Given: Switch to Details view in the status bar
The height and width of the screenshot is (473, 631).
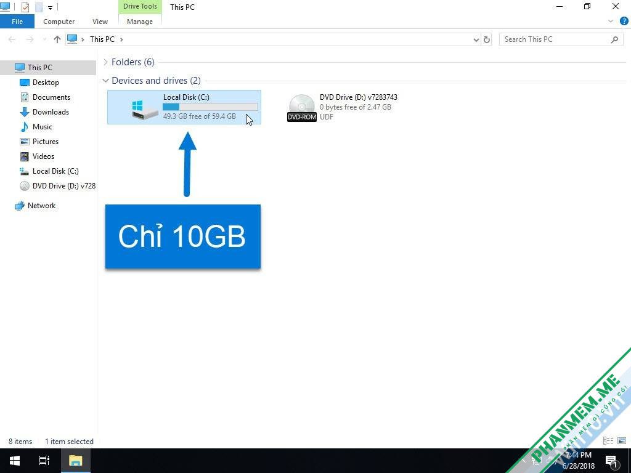Looking at the screenshot, I should pos(608,441).
